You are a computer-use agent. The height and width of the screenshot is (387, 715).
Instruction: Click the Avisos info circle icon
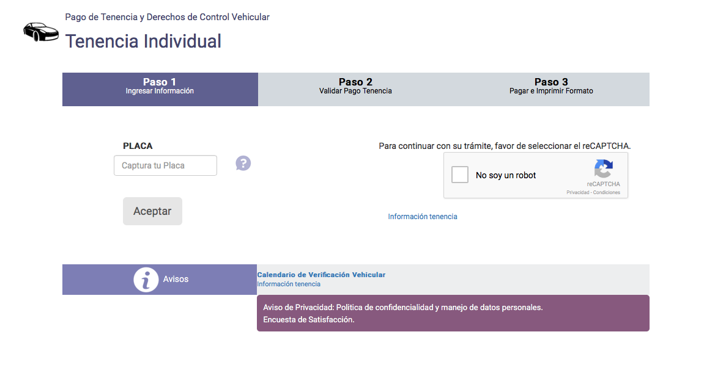(x=146, y=280)
